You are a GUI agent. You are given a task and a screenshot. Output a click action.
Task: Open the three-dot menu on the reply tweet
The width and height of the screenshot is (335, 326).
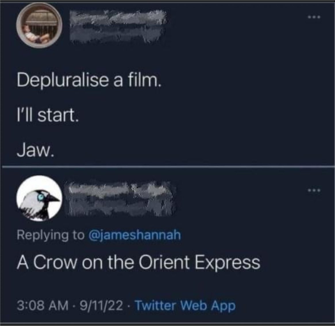point(314,190)
